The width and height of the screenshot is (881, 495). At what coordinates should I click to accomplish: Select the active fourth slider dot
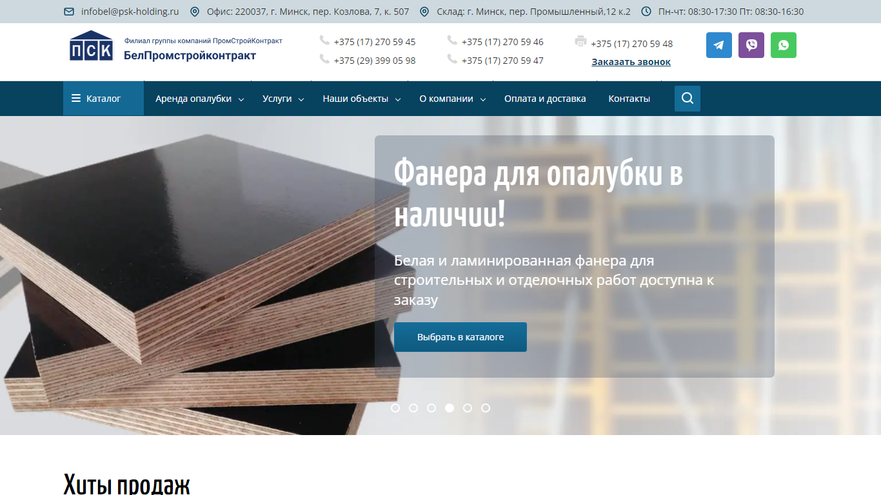click(x=450, y=408)
